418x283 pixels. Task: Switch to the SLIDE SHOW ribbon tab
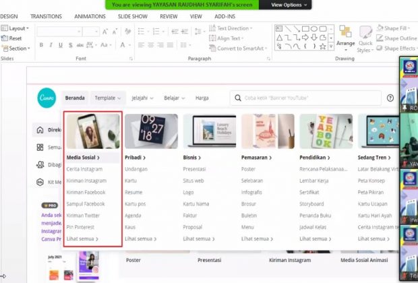pyautogui.click(x=133, y=17)
